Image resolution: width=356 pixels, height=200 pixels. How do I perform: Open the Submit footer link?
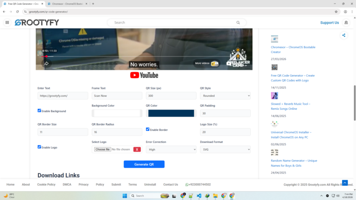(x=116, y=185)
